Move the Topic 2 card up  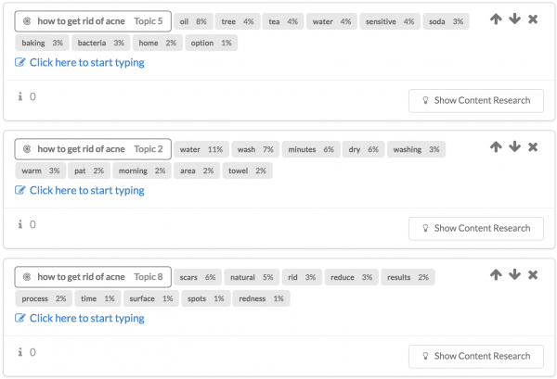click(x=496, y=146)
